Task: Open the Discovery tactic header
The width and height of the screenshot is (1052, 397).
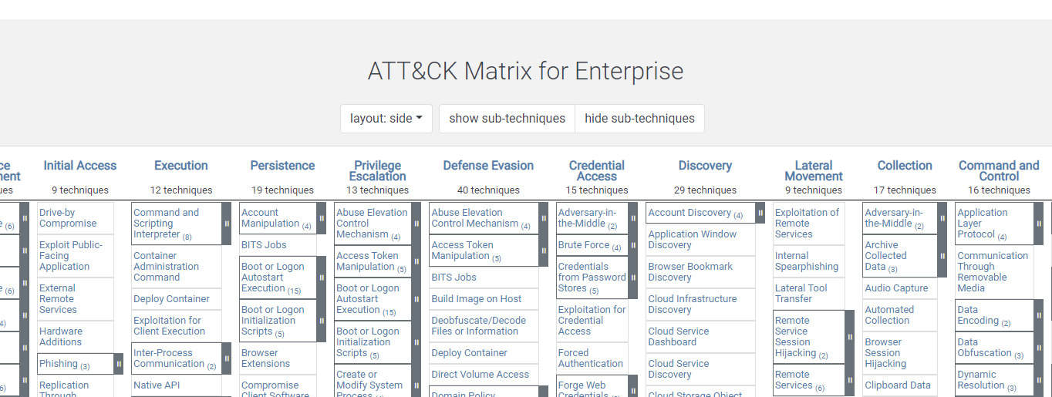Action: click(705, 166)
